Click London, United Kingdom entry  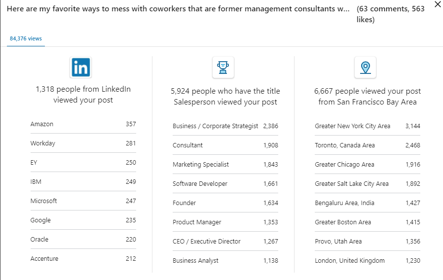[367, 261]
